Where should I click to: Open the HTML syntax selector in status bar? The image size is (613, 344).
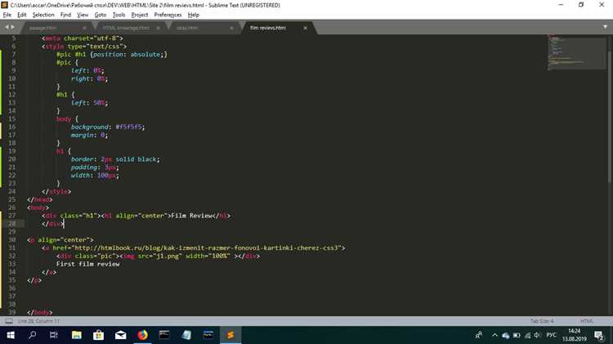586,321
